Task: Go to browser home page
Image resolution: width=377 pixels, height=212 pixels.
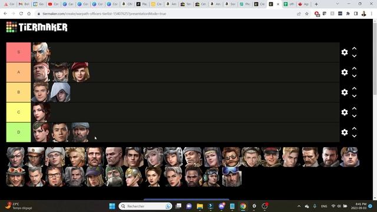Action: point(29,14)
